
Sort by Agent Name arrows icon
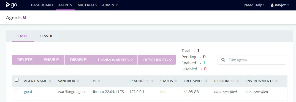(x=50, y=81)
